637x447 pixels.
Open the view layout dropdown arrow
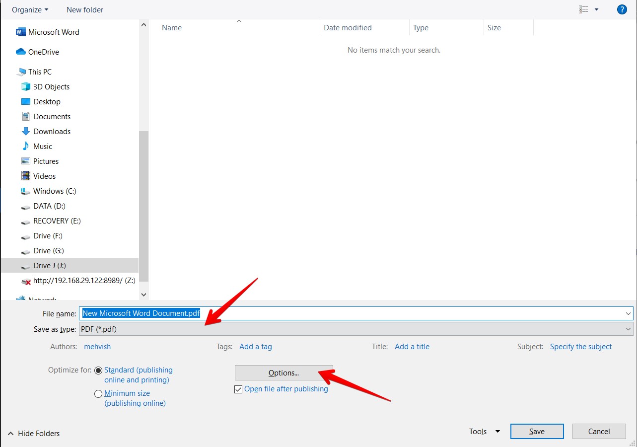[596, 9]
